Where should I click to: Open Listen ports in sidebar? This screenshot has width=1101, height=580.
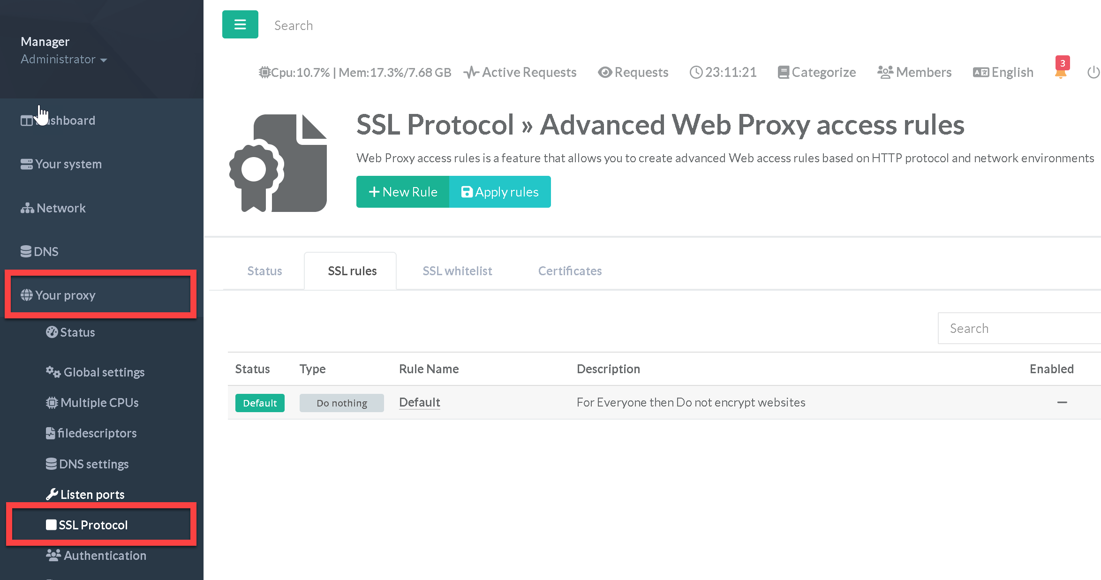click(x=92, y=494)
